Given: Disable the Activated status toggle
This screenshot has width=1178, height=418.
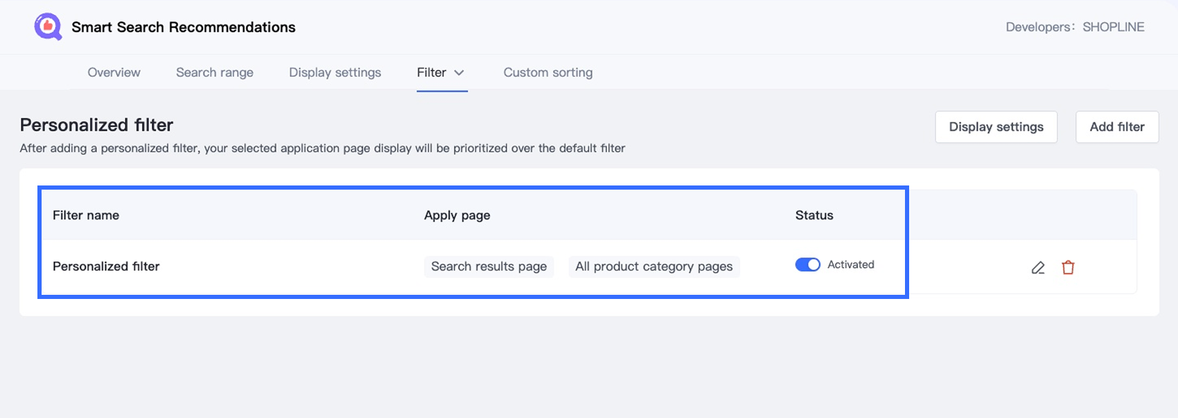Looking at the screenshot, I should 807,265.
